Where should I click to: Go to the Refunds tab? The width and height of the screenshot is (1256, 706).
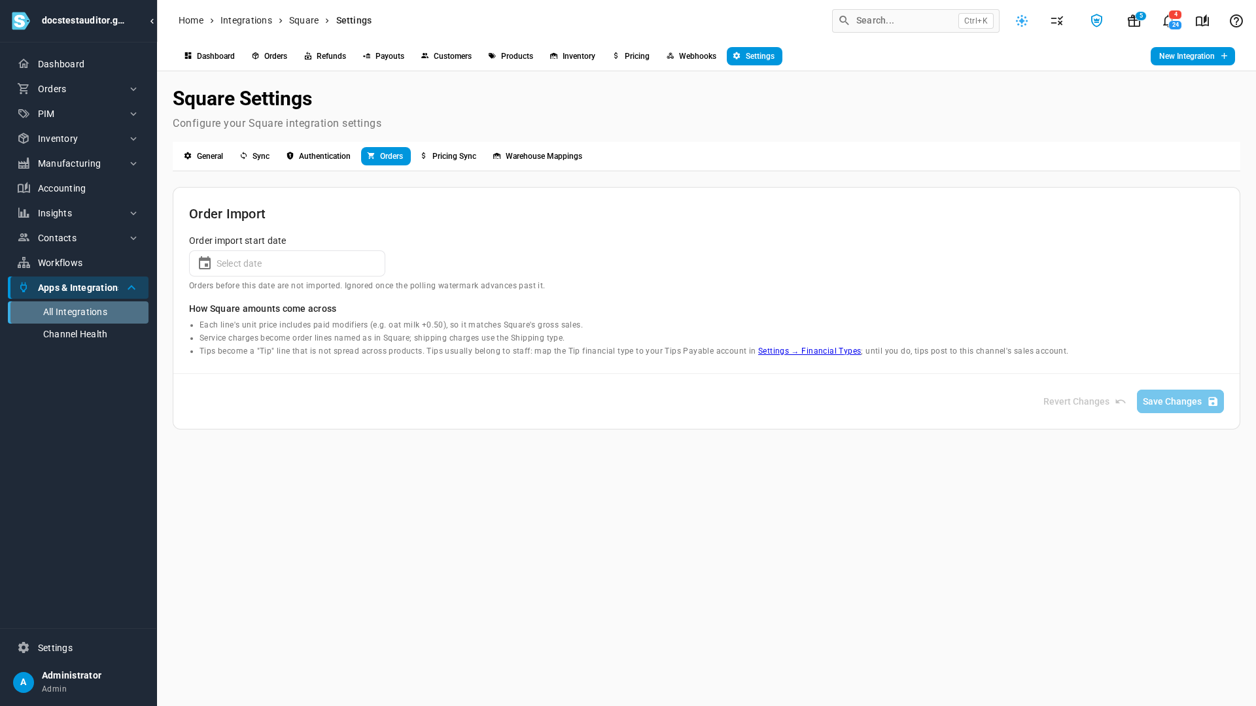click(325, 56)
